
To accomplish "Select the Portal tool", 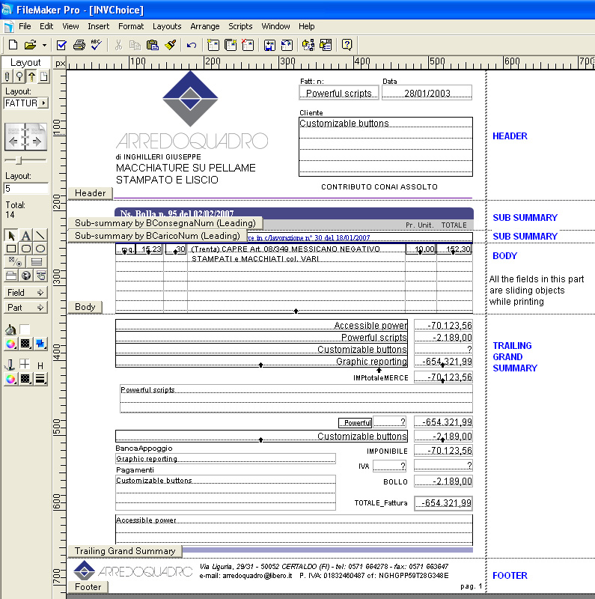I will pos(37,262).
